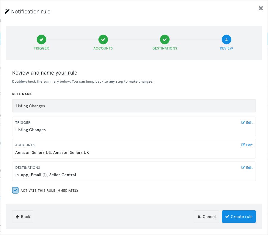
Task: Click the 'ACTIVATE THIS RULE IMMEDIATELY' label
Action: (50, 191)
